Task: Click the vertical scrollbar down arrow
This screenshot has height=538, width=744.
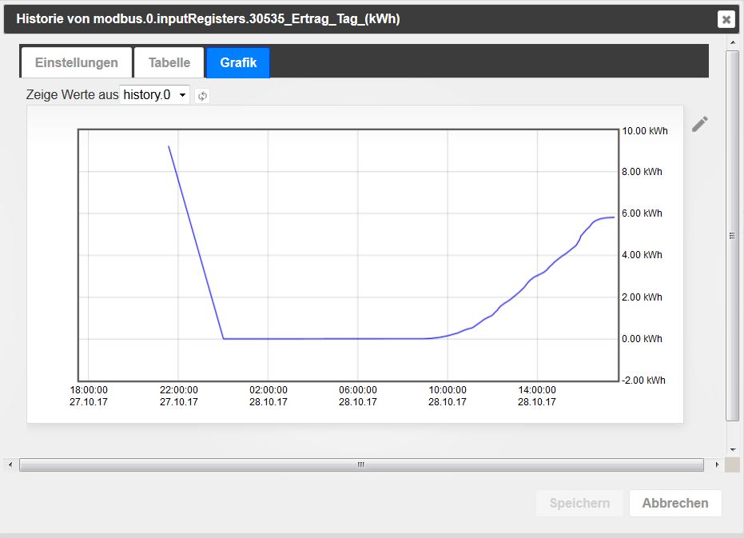Action: [x=732, y=450]
